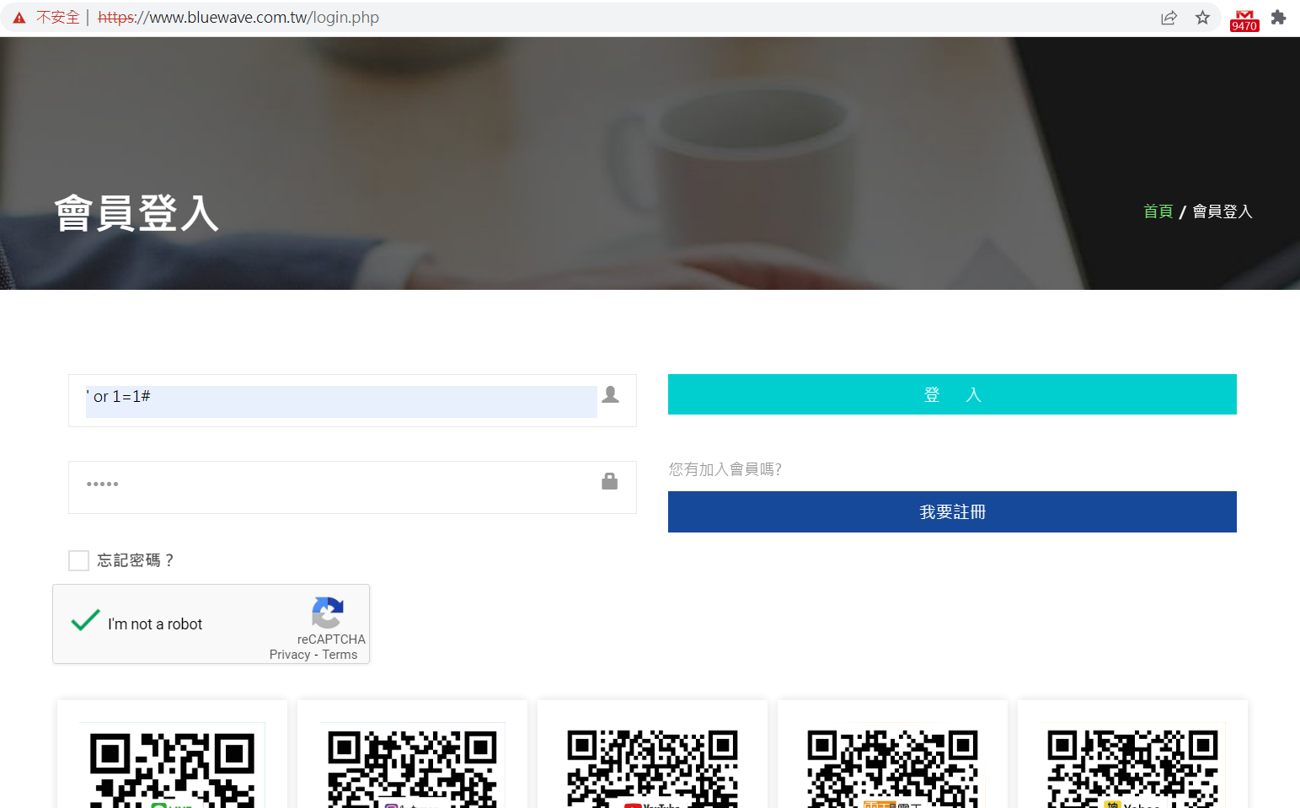The width and height of the screenshot is (1300, 808).
Task: Bookmark this page with the star icon
Action: tap(1202, 18)
